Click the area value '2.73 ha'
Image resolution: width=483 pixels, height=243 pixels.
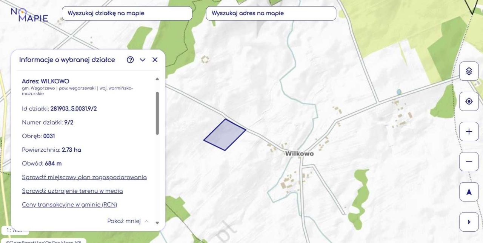[x=71, y=150]
